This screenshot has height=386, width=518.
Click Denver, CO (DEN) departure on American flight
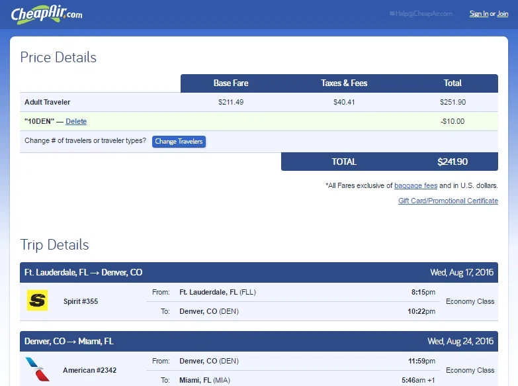[x=209, y=361]
